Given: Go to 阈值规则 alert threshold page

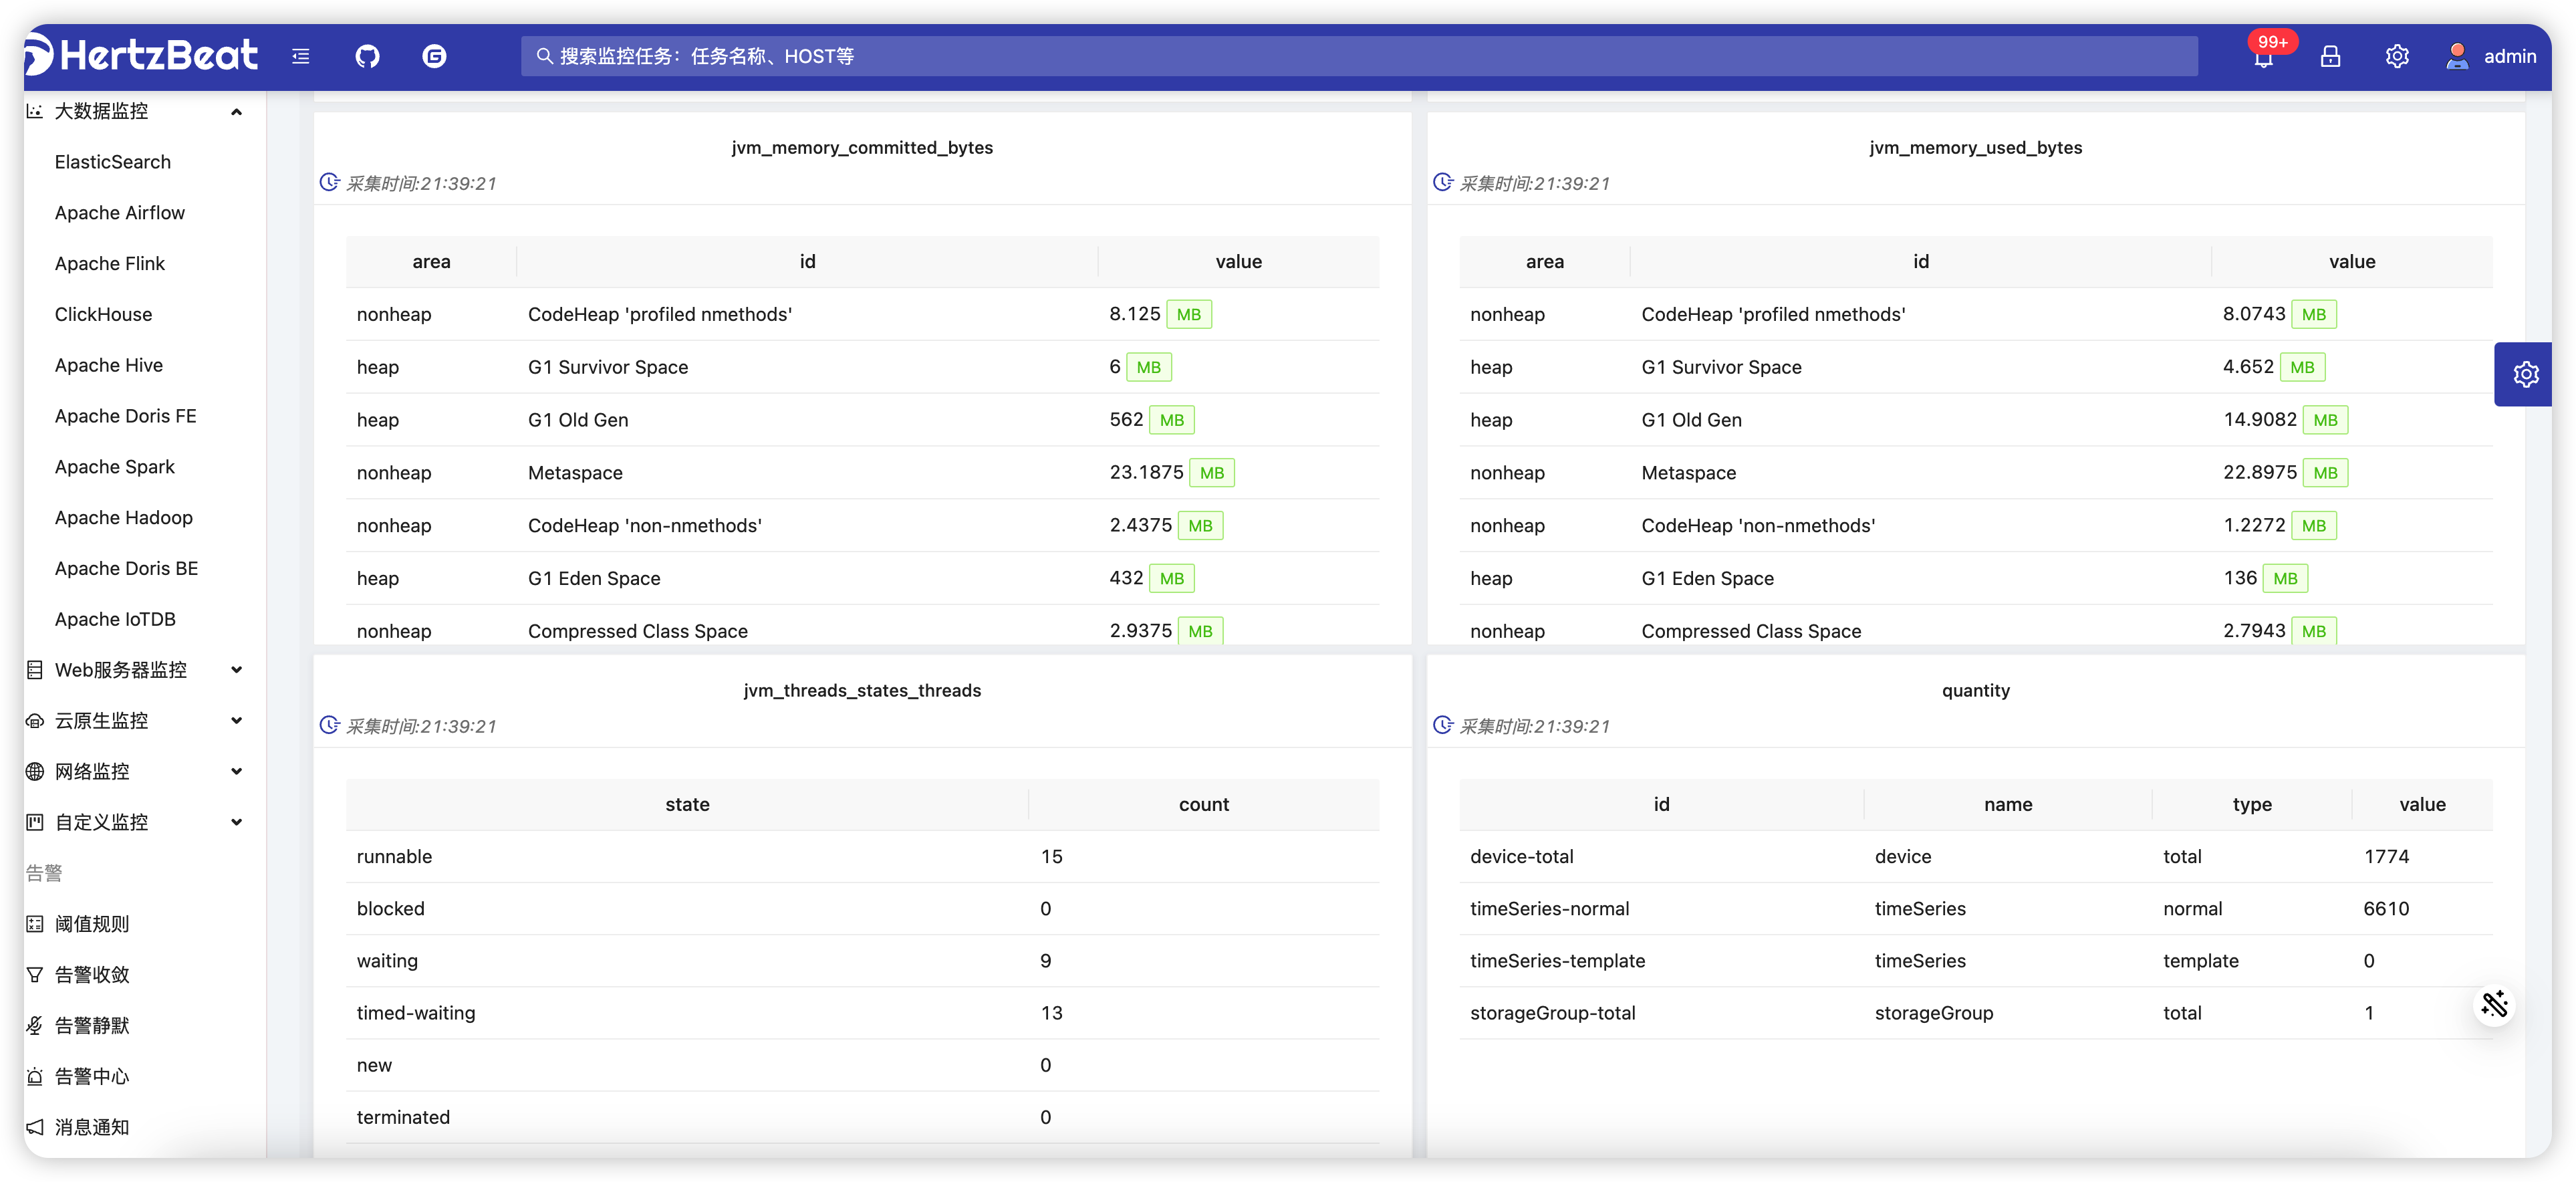Looking at the screenshot, I should click(92, 924).
